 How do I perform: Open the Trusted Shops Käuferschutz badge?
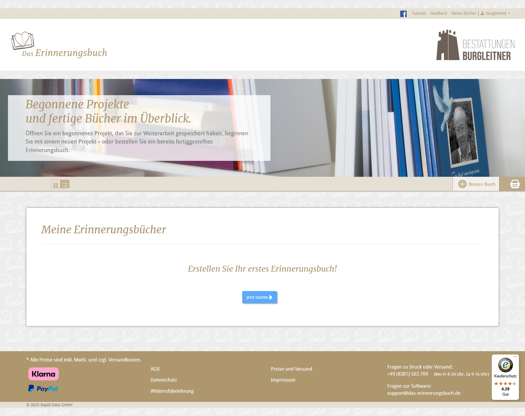[505, 377]
